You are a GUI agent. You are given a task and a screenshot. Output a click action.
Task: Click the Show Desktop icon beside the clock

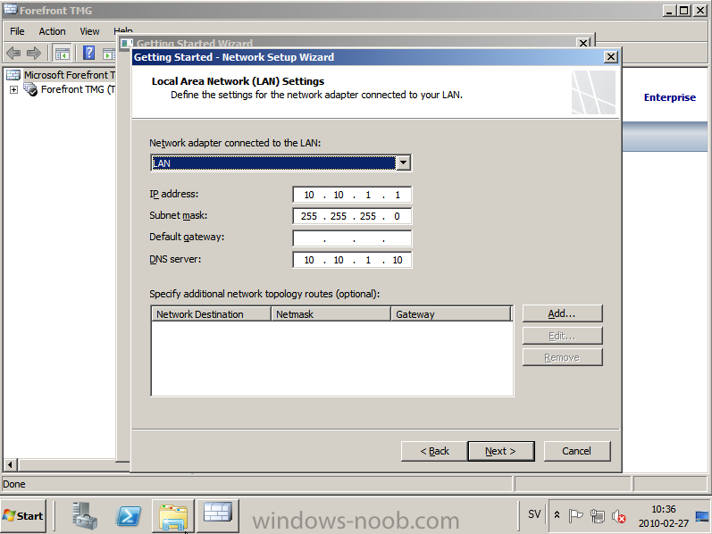coord(701,517)
